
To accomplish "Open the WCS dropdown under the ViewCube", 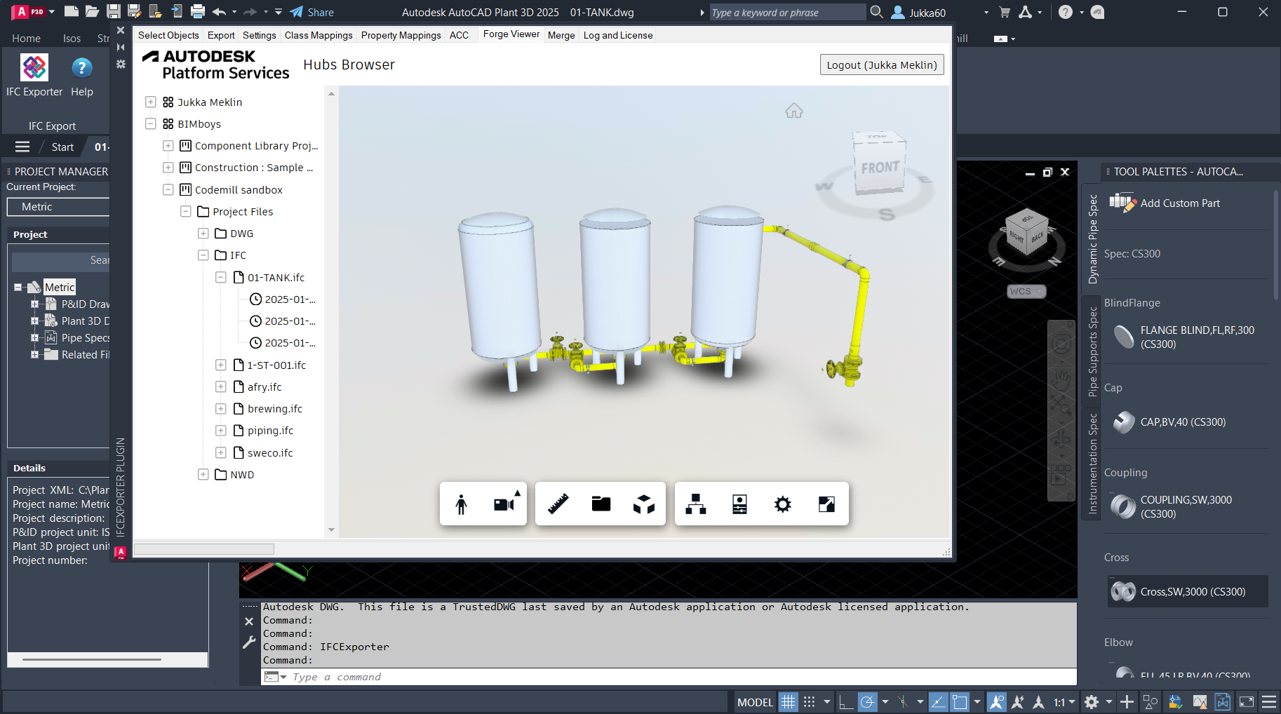I will click(1026, 291).
